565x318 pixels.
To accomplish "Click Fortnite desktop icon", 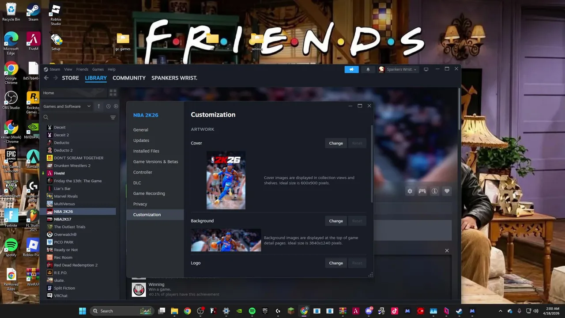I will [x=11, y=218].
